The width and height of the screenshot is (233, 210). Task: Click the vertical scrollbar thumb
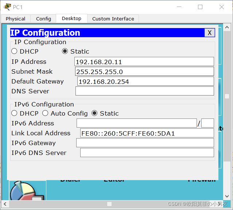227,96
